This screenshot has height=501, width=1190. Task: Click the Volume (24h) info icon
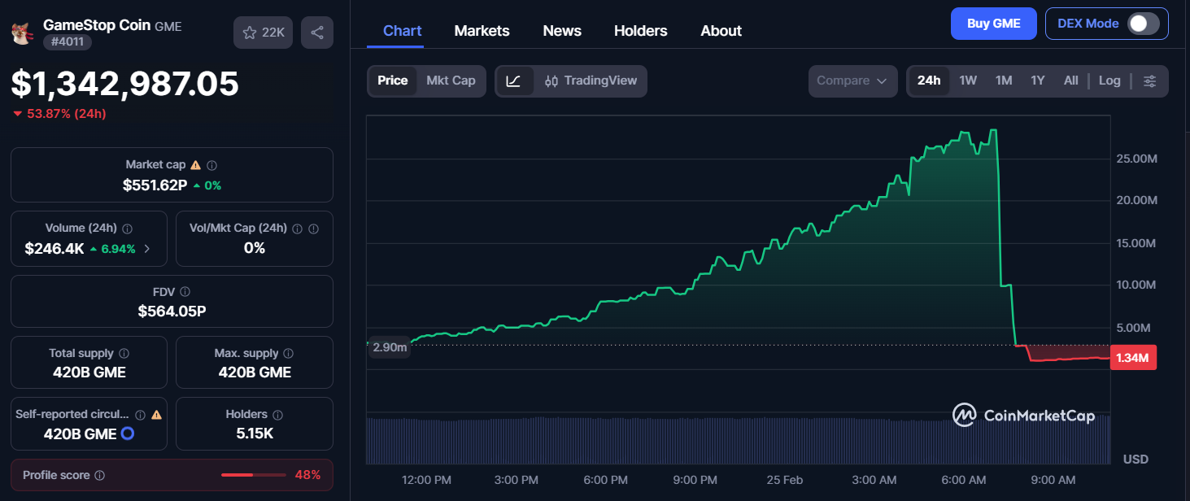[128, 229]
